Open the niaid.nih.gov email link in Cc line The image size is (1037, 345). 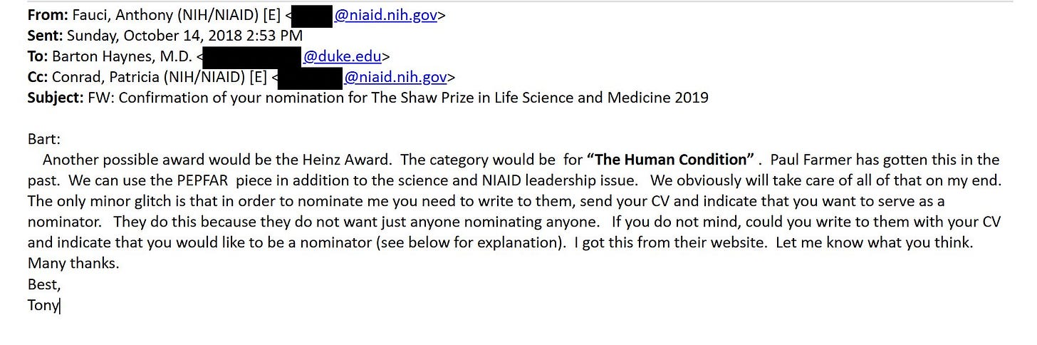point(396,77)
